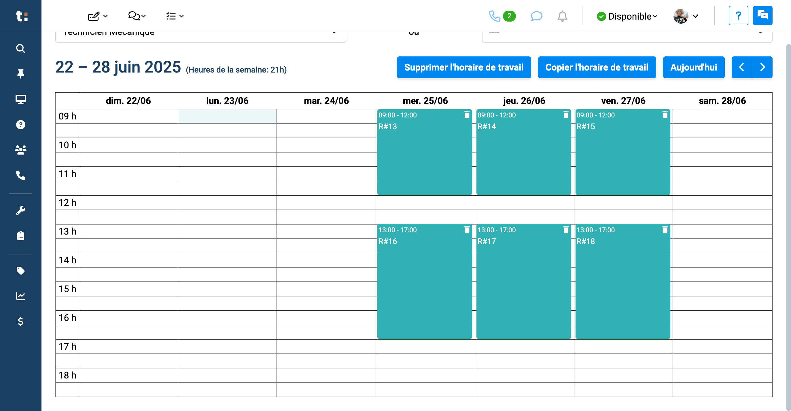Open the right-hand selection dropdown
Image resolution: width=791 pixels, height=411 pixels.
pyautogui.click(x=627, y=36)
